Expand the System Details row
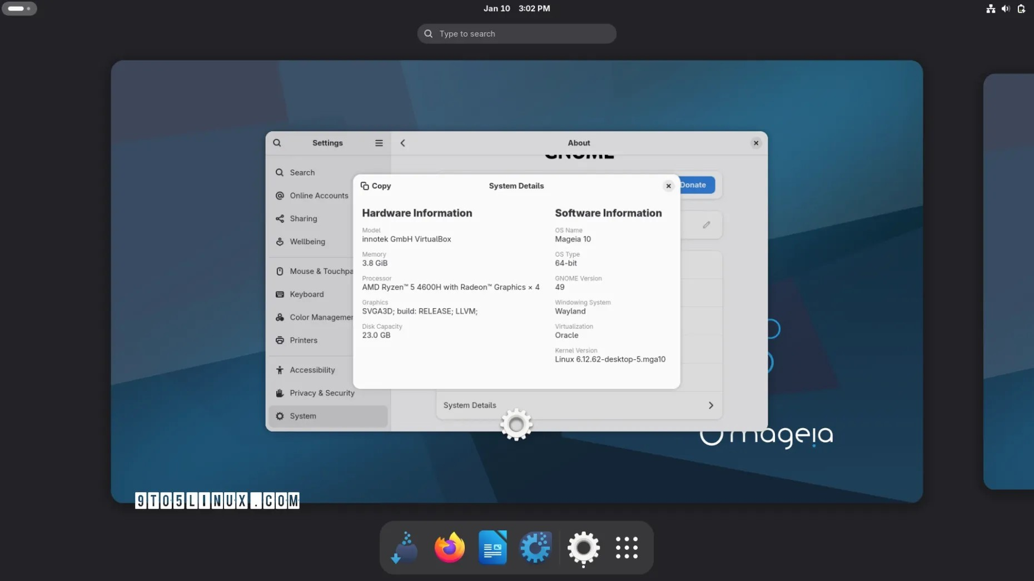This screenshot has width=1034, height=581. pos(579,405)
